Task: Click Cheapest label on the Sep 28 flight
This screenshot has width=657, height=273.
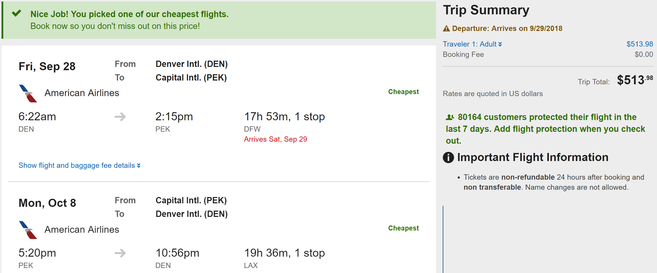Action: (x=403, y=92)
